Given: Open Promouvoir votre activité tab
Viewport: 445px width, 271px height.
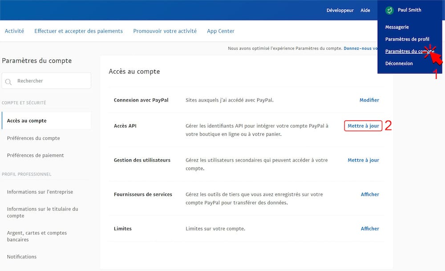Looking at the screenshot, I should click(x=165, y=31).
